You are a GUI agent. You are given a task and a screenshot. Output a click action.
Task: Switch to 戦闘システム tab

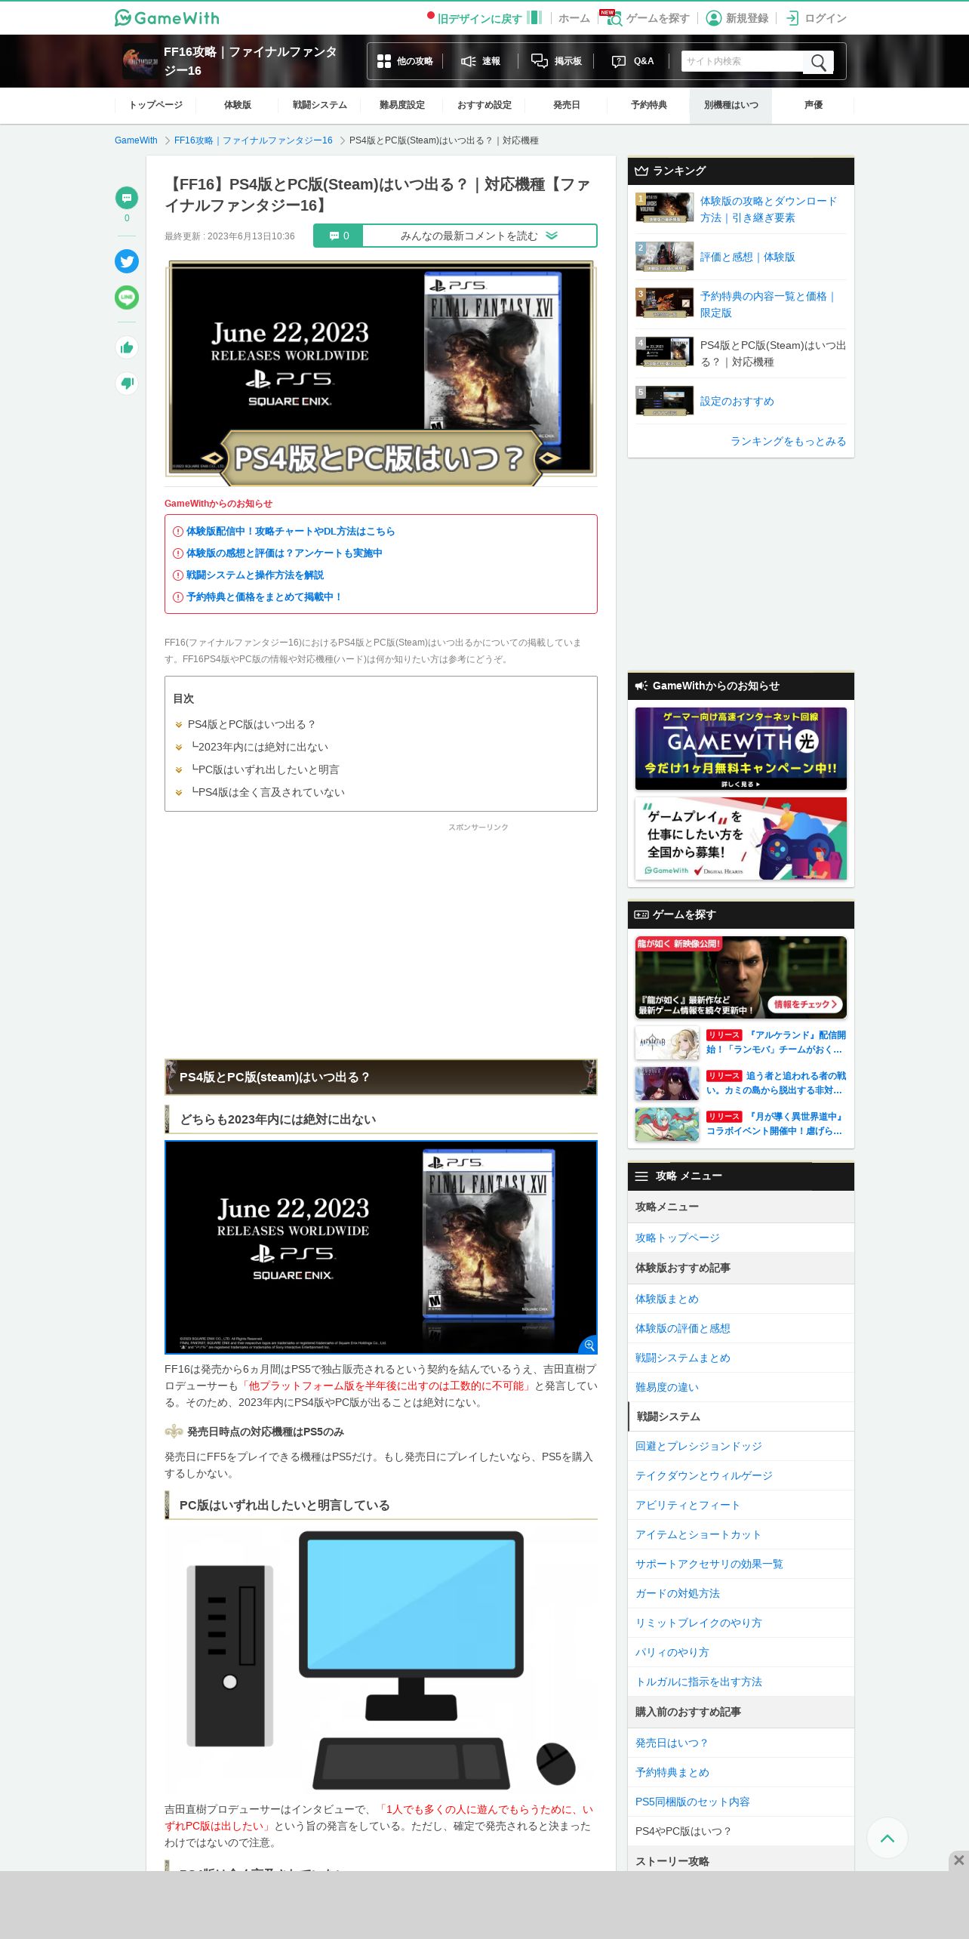pos(320,105)
